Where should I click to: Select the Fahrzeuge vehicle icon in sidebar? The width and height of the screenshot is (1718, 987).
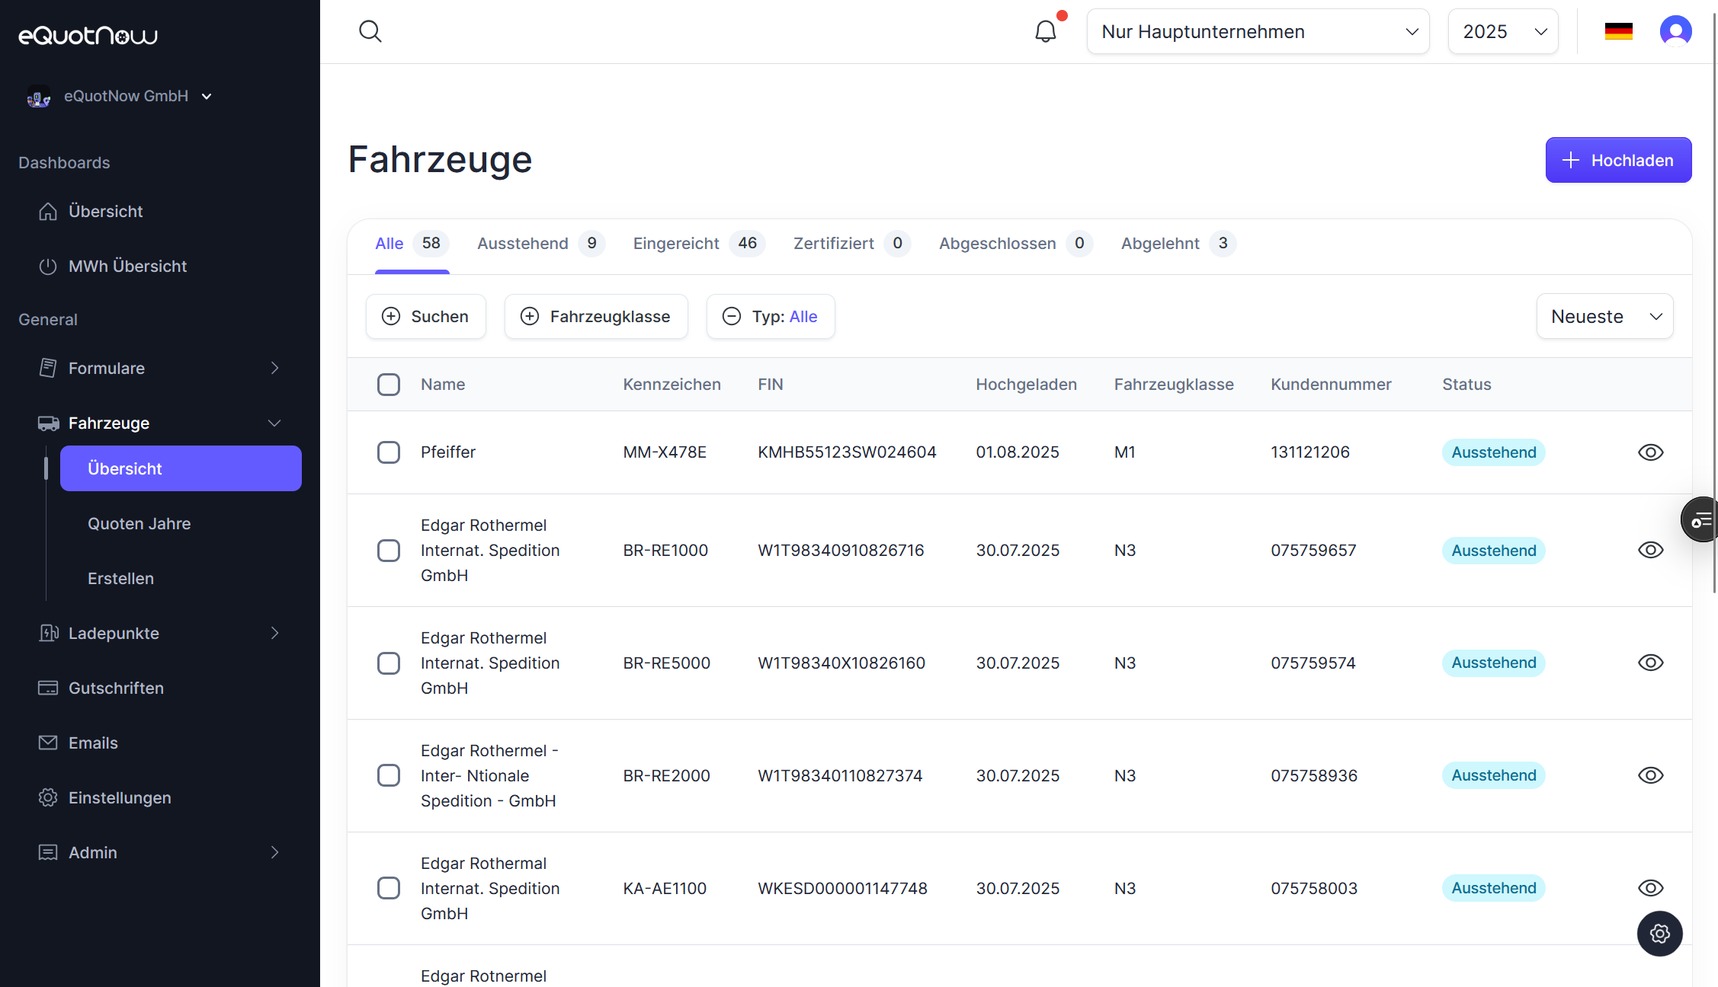coord(48,423)
